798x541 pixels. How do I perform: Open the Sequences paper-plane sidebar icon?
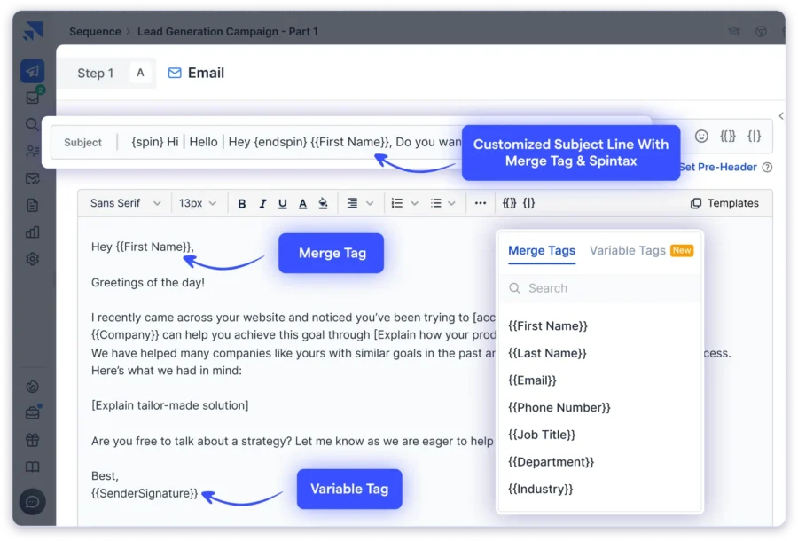pyautogui.click(x=32, y=71)
